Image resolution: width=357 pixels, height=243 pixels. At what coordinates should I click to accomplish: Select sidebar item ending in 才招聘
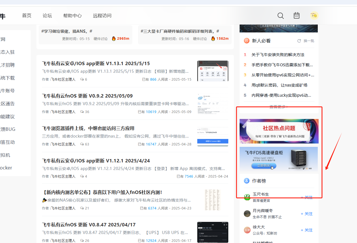[7, 65]
